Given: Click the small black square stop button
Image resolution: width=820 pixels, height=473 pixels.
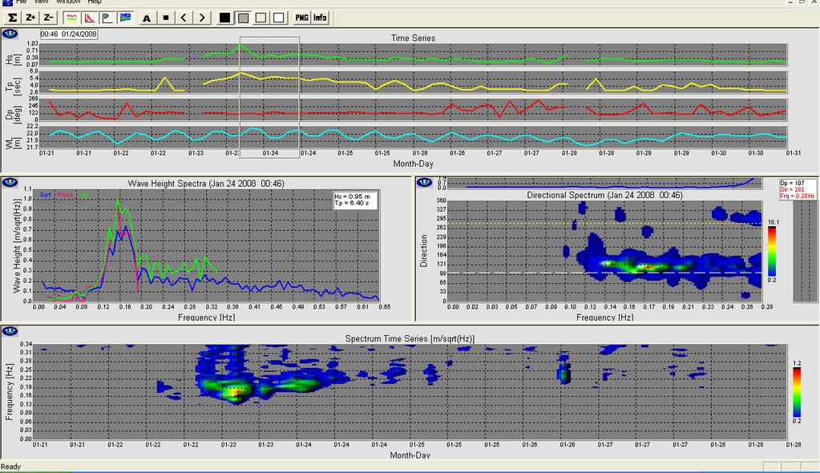Looking at the screenshot, I should click(x=166, y=18).
